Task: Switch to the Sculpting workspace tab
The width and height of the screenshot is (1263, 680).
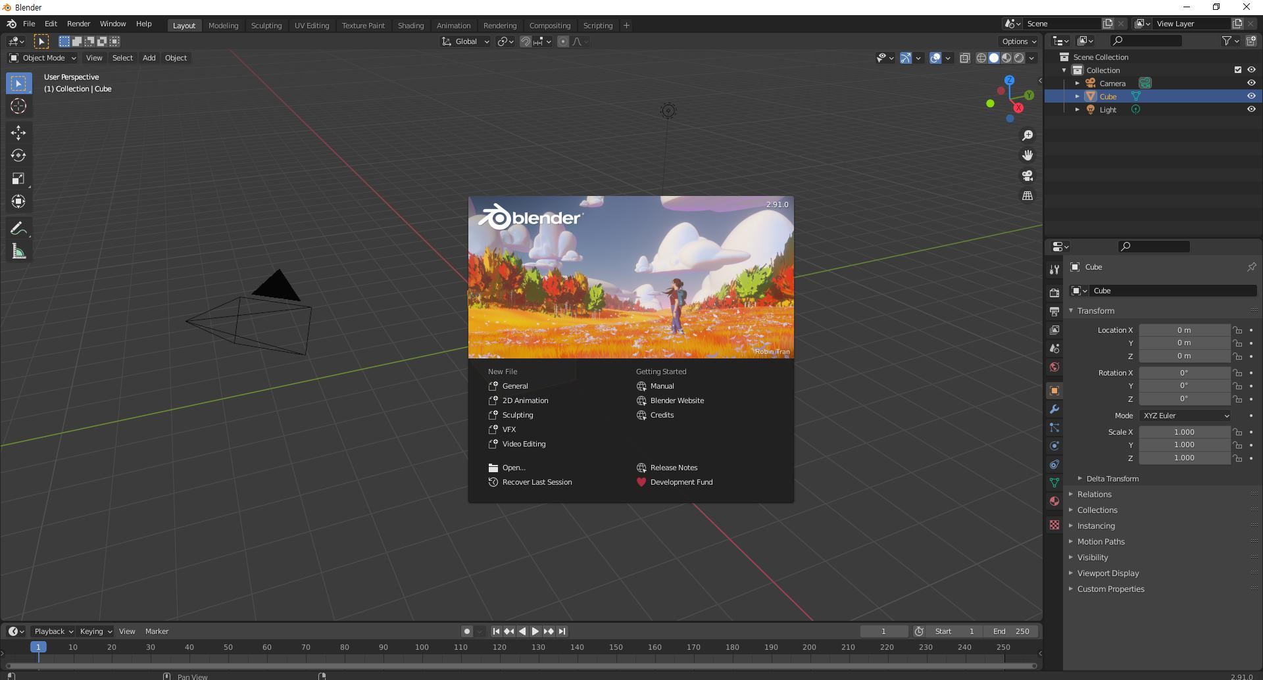Action: click(x=266, y=26)
